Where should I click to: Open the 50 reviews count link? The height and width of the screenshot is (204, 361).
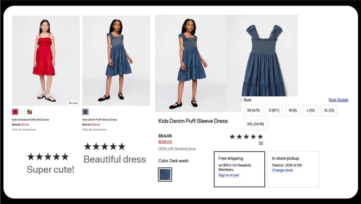pyautogui.click(x=261, y=143)
